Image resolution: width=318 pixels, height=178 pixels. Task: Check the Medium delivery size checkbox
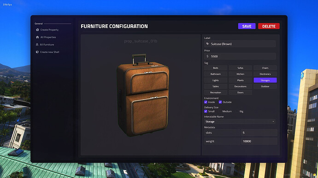point(220,111)
